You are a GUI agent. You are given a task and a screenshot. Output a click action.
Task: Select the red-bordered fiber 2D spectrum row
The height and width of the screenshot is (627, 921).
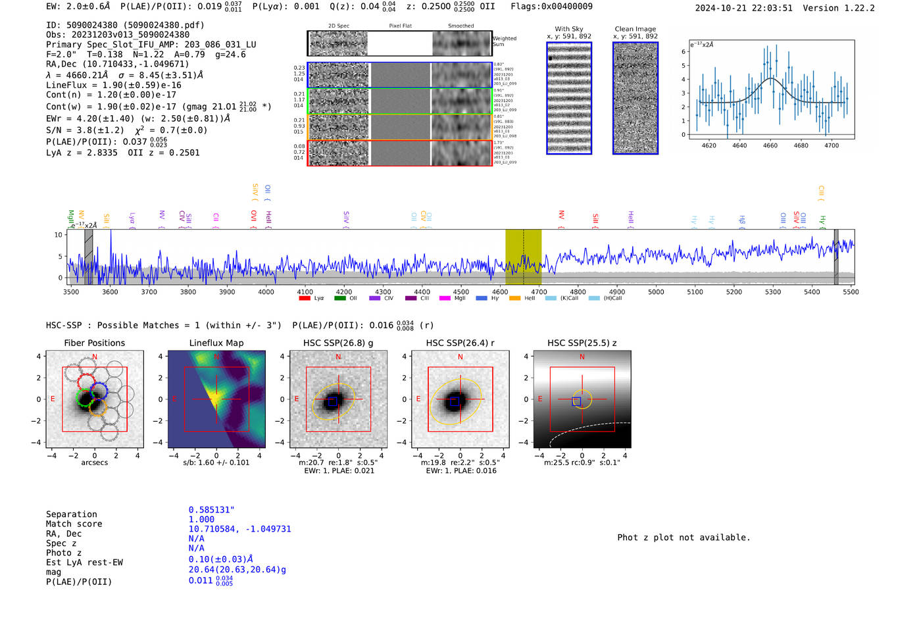pos(400,153)
